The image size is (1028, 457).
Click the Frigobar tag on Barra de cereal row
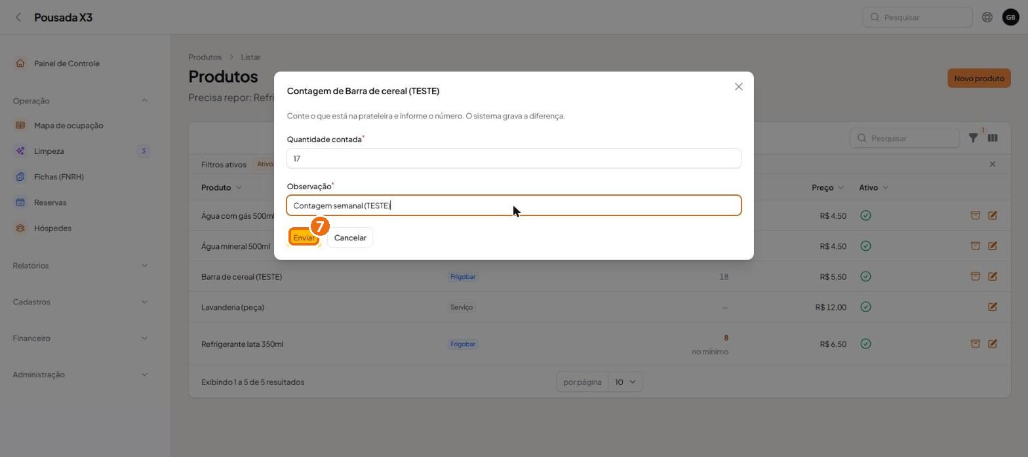tap(463, 277)
